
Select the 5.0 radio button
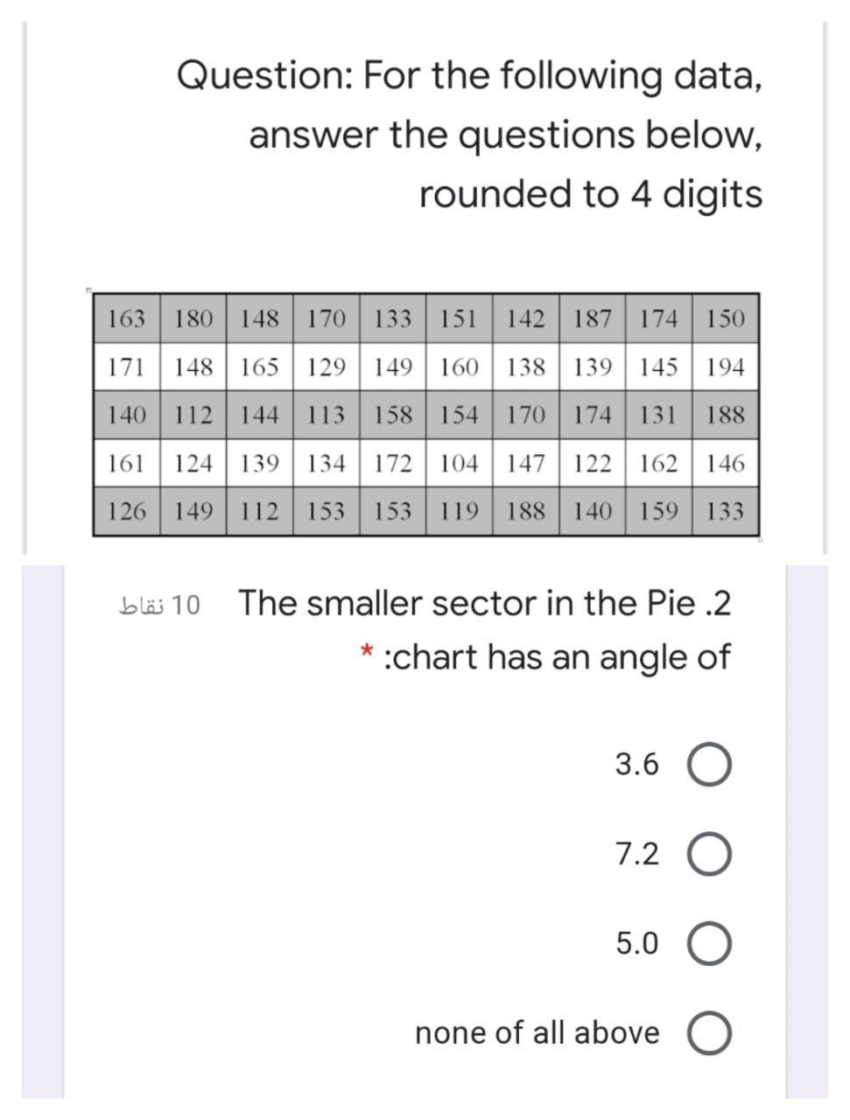711,943
